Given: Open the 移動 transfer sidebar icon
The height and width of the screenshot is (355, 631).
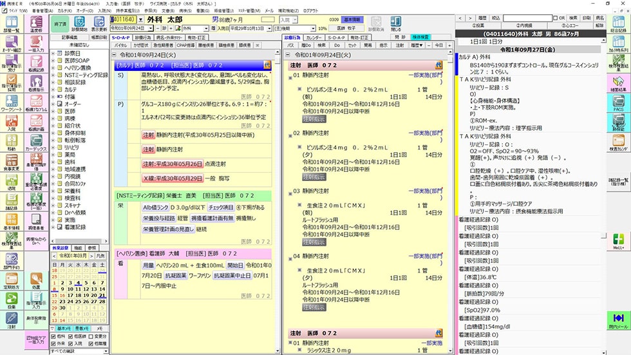Looking at the screenshot, I should 12,142.
